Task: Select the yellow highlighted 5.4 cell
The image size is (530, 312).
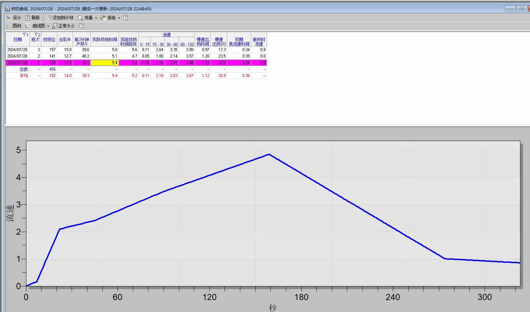Action: coord(105,63)
